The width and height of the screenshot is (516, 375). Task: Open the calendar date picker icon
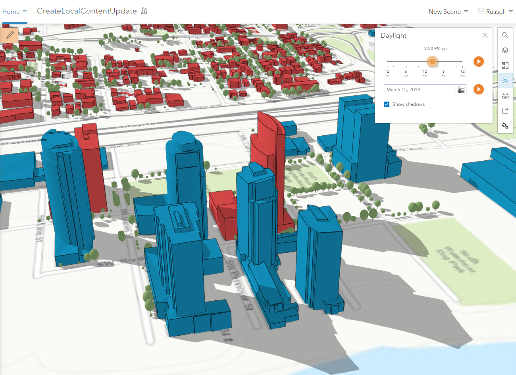[461, 90]
